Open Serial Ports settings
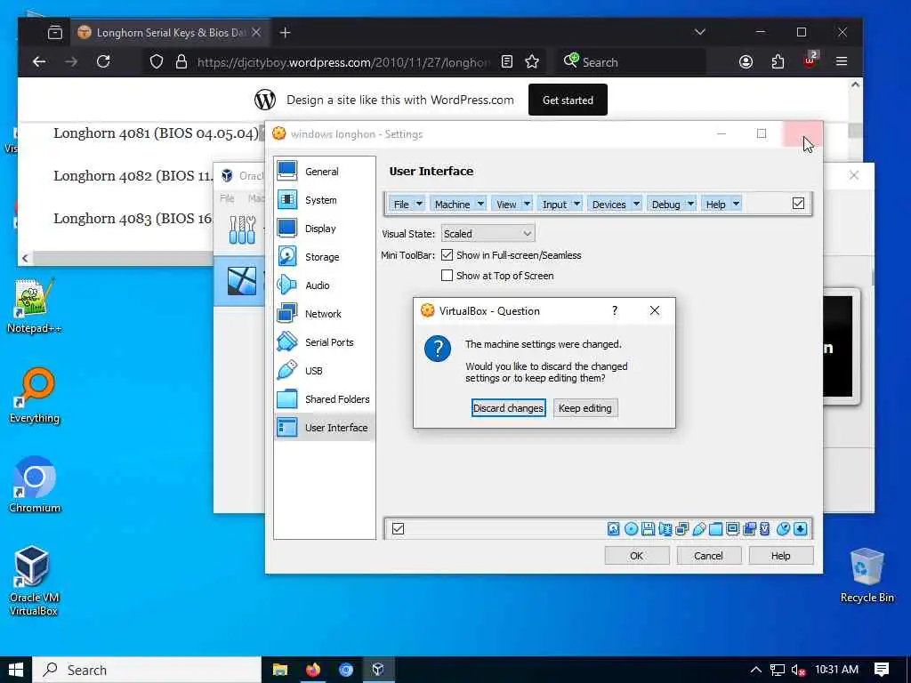 tap(324, 342)
